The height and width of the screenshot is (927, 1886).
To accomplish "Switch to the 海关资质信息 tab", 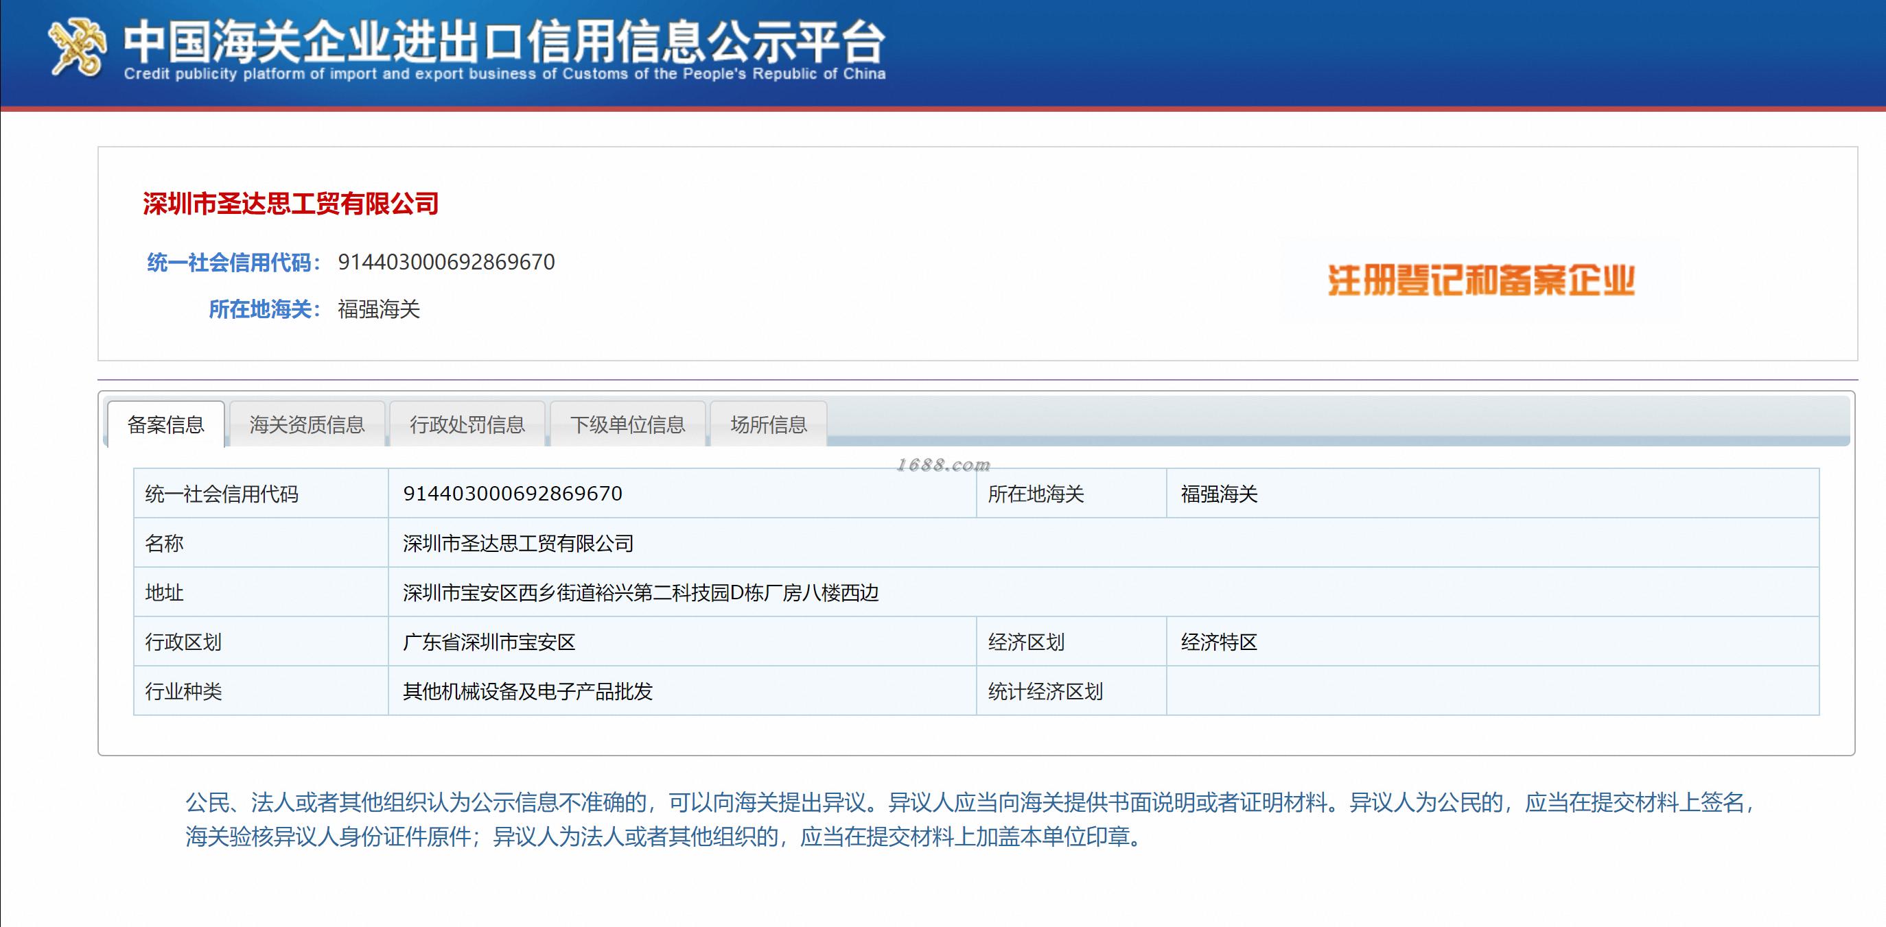I will (307, 424).
